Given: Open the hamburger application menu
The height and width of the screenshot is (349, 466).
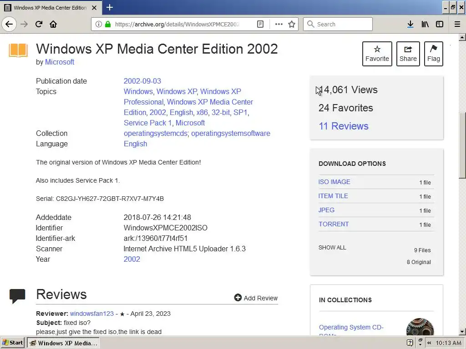Looking at the screenshot, I should click(x=457, y=24).
